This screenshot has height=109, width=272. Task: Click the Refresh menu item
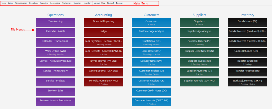tap(111, 3)
